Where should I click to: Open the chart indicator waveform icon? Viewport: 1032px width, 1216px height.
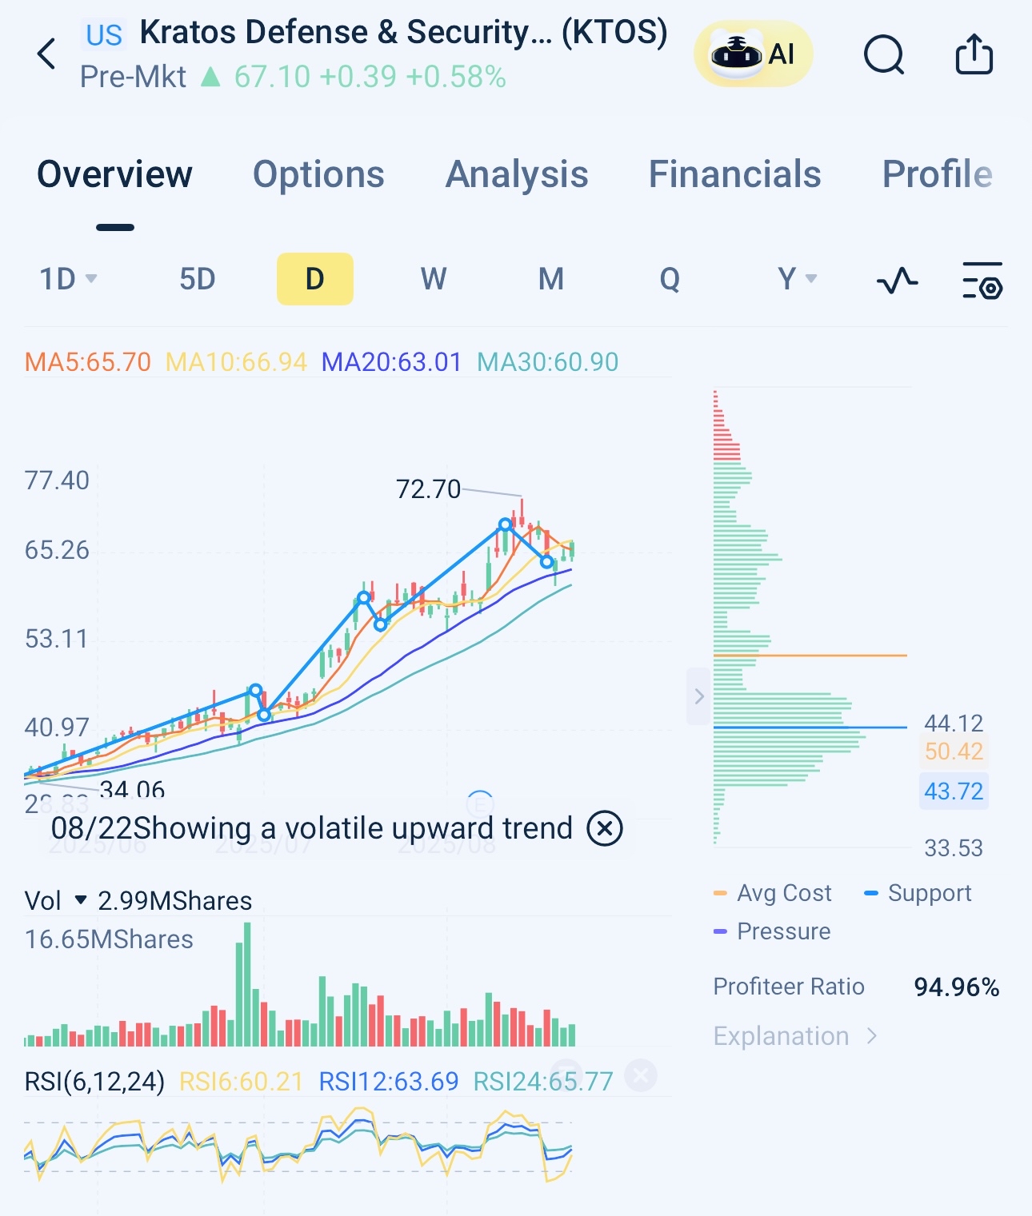click(897, 280)
